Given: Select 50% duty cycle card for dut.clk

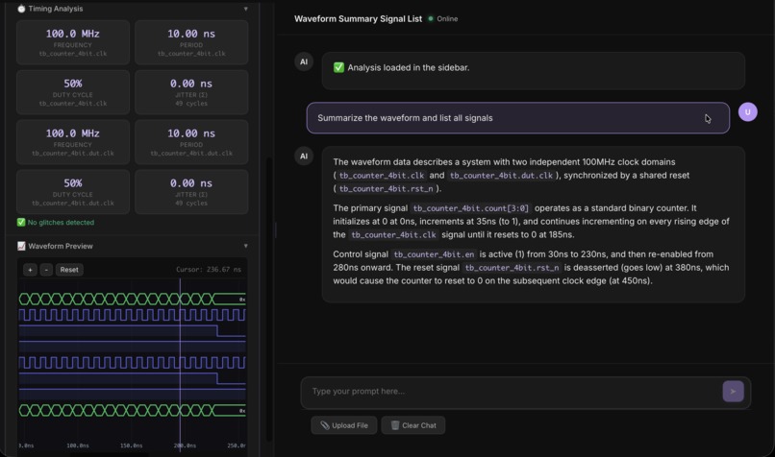Looking at the screenshot, I should (73, 192).
